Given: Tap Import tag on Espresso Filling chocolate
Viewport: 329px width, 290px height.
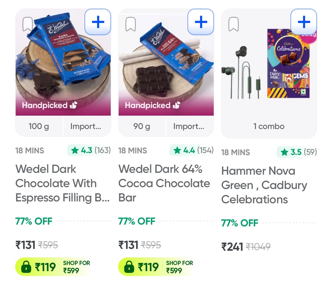Looking at the screenshot, I should pyautogui.click(x=86, y=126).
